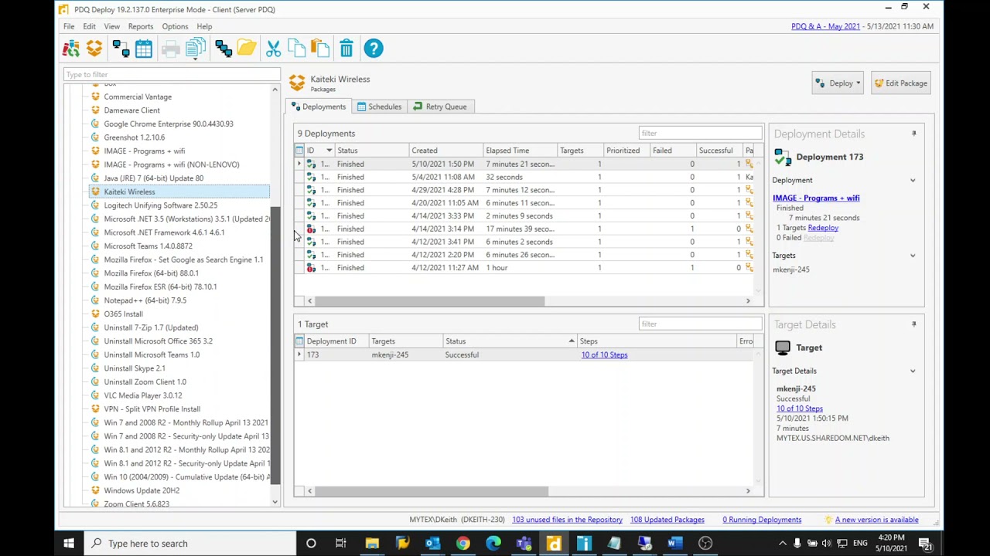Open the Deploy dropdown button
990x556 pixels.
tap(838, 83)
